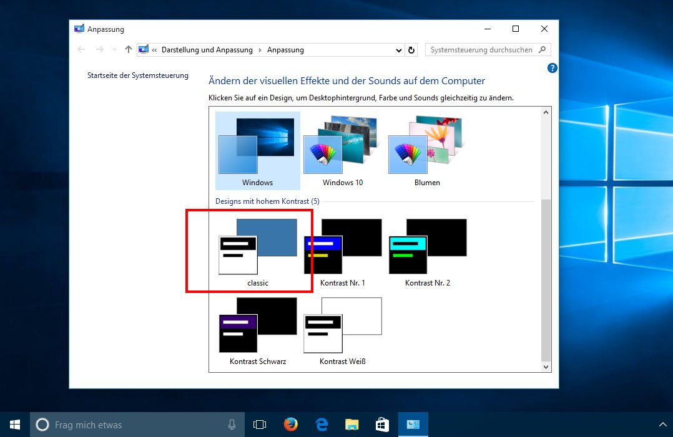Open Task View from the taskbar

click(x=260, y=424)
